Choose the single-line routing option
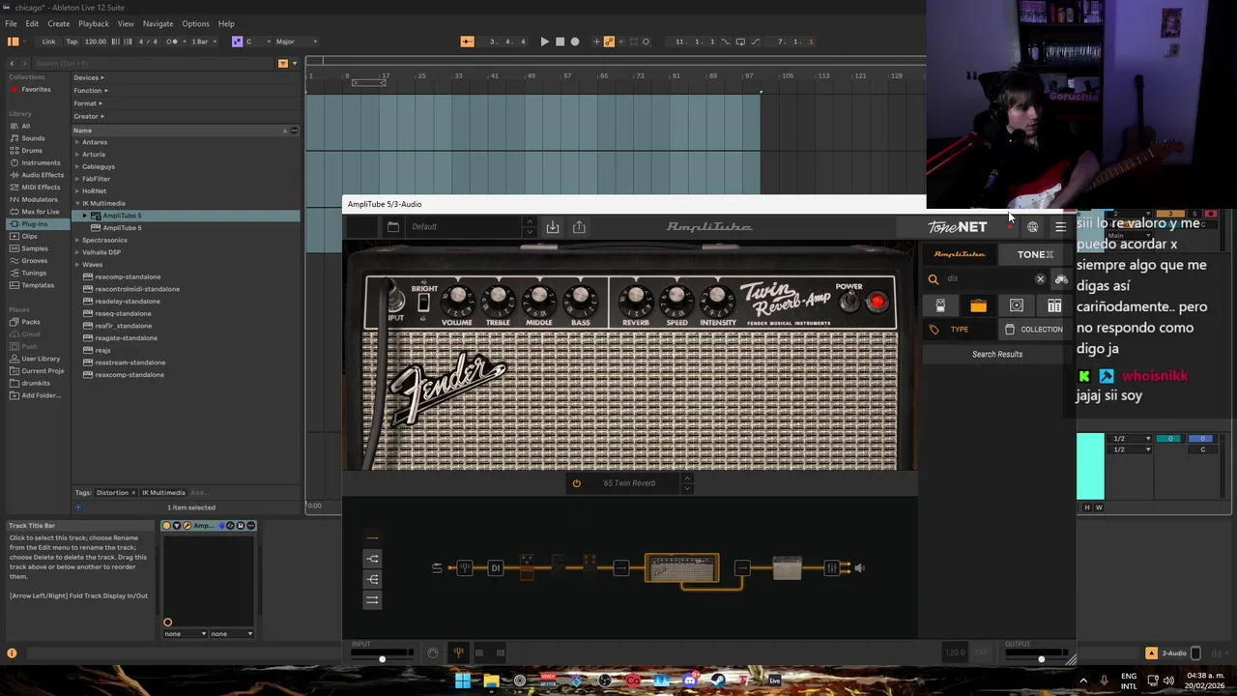 [372, 538]
